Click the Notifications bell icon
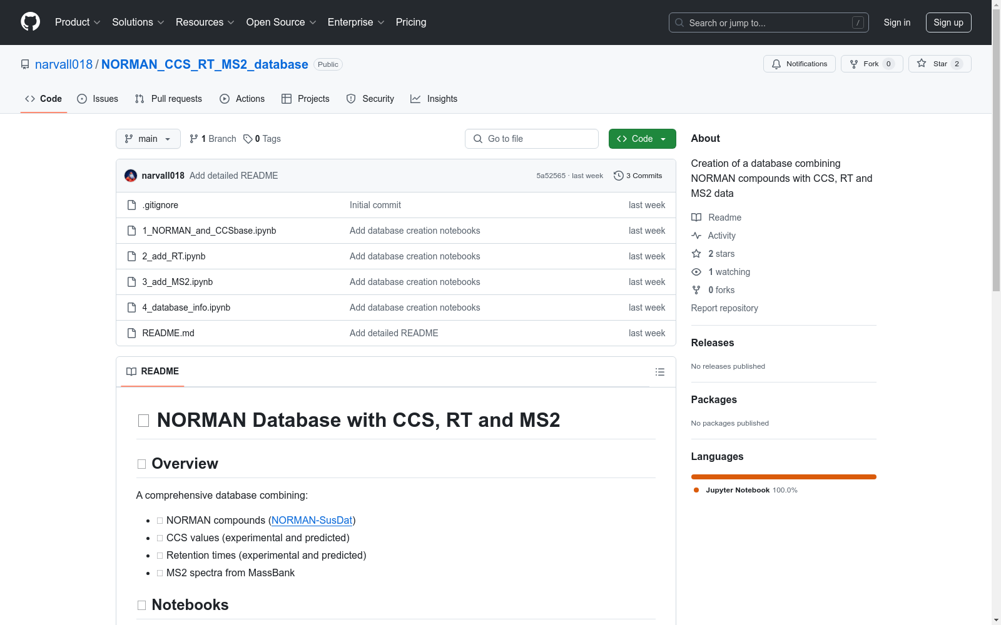The image size is (1001, 625). tap(776, 64)
